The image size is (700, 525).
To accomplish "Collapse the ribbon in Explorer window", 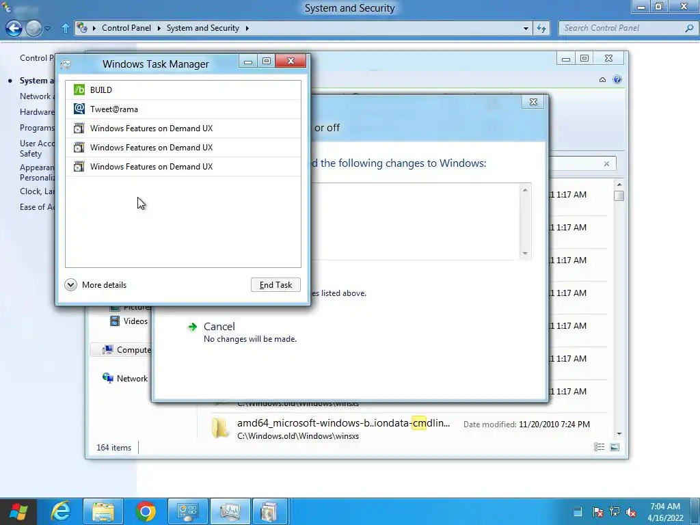I will coord(602,79).
